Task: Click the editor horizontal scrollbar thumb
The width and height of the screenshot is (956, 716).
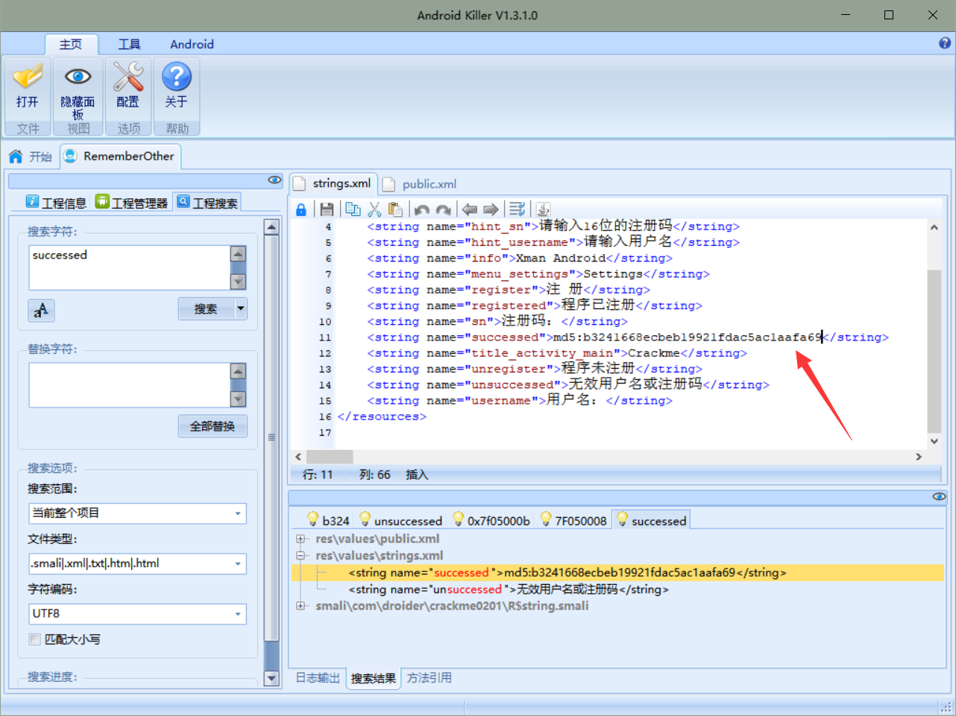Action: (330, 456)
